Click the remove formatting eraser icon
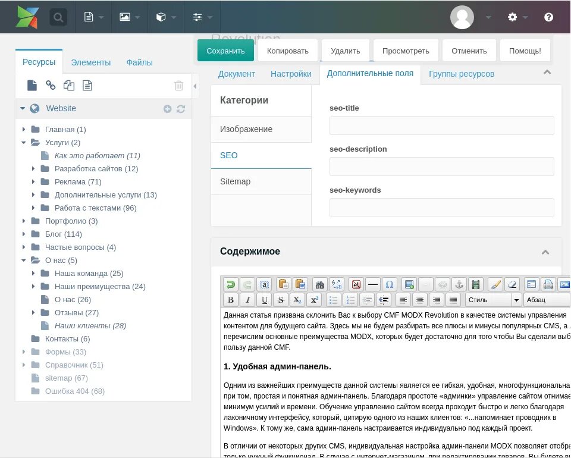This screenshot has width=571, height=458. tap(512, 284)
